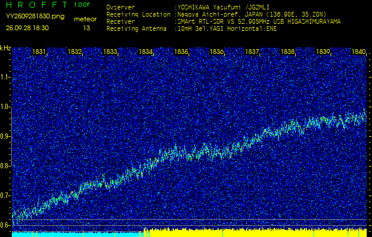Click the HROFFT title text
This screenshot has height=237, width=372.
[30, 5]
